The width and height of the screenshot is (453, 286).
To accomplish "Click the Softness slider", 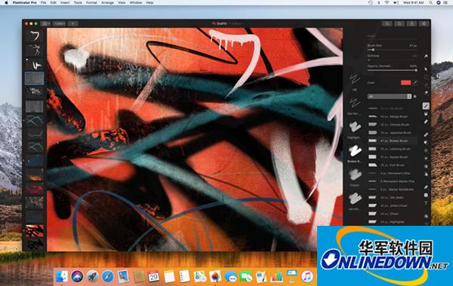I will tap(392, 60).
